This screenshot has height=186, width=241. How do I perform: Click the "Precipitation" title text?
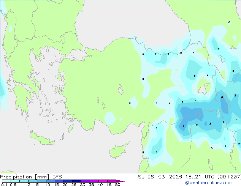point(16,177)
